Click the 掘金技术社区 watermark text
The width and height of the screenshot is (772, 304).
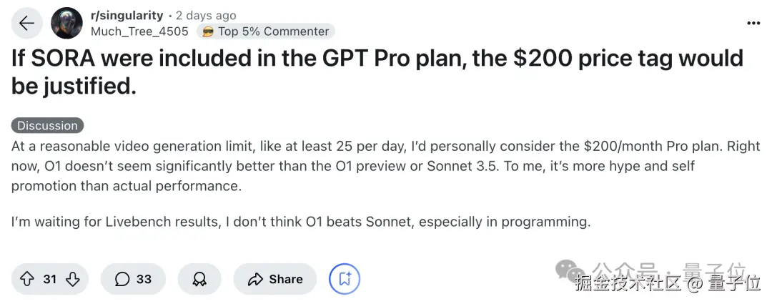point(627,283)
